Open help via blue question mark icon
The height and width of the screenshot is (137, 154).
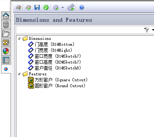click(82, 7)
